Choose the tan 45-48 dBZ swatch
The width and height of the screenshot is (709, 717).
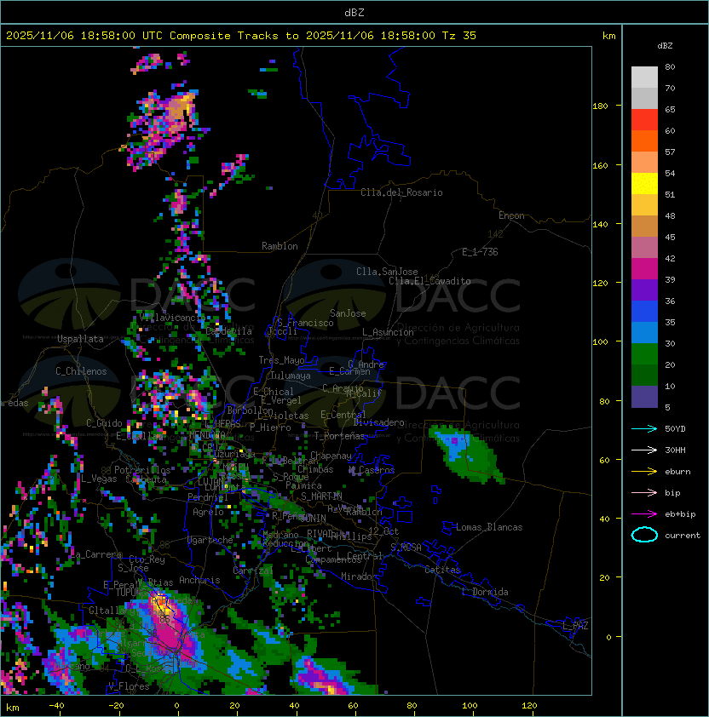click(x=644, y=226)
